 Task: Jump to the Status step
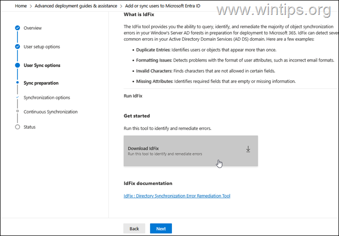coord(30,127)
